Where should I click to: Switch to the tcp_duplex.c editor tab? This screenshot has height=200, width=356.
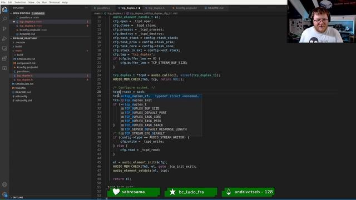point(129,8)
